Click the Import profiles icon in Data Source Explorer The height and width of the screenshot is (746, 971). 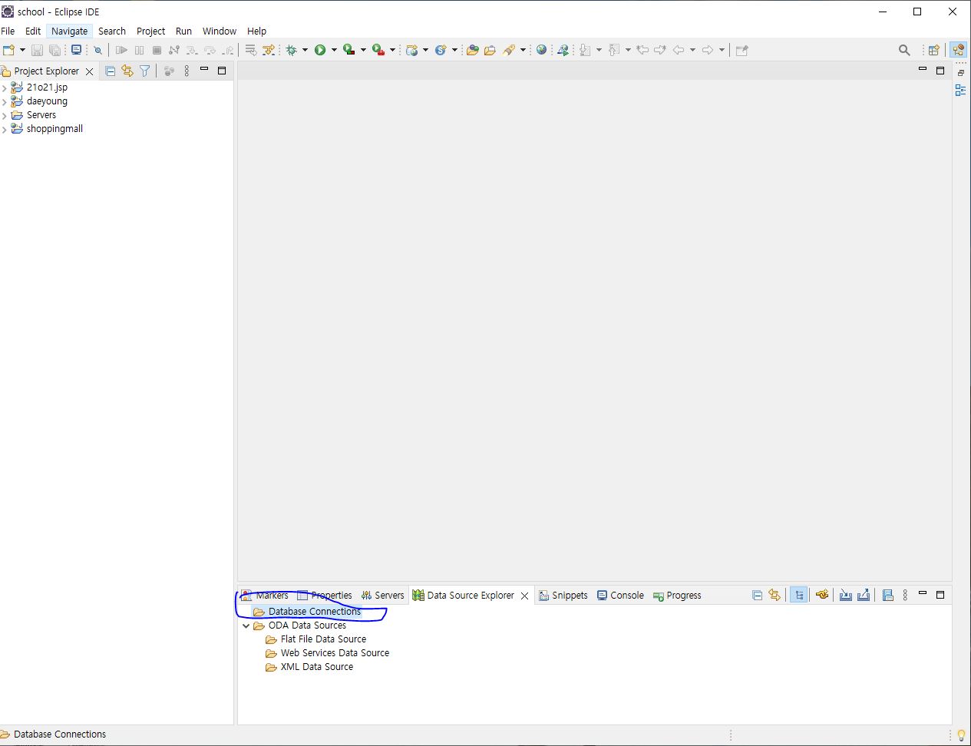[x=845, y=595]
